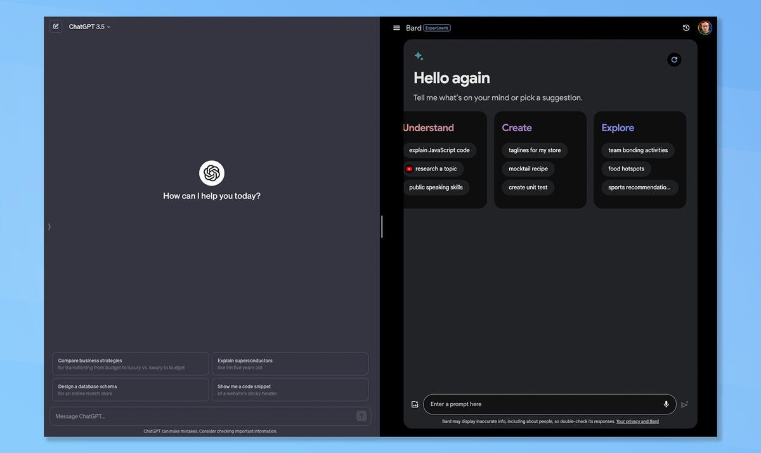Viewport: 761px width, 453px height.
Task: Click the "Compare business strategies" prompt card
Action: [130, 363]
